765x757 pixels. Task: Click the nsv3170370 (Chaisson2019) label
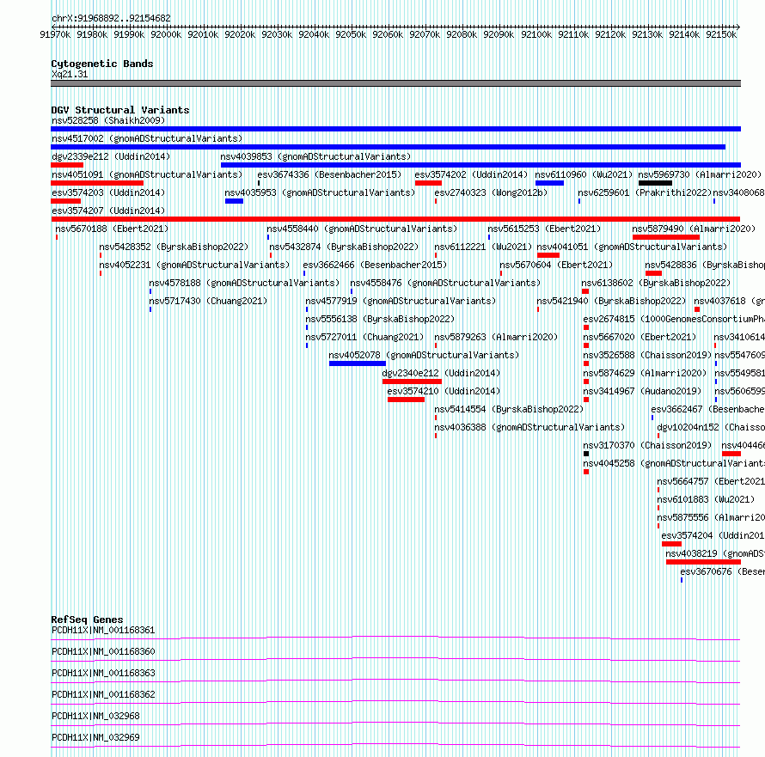(x=647, y=445)
